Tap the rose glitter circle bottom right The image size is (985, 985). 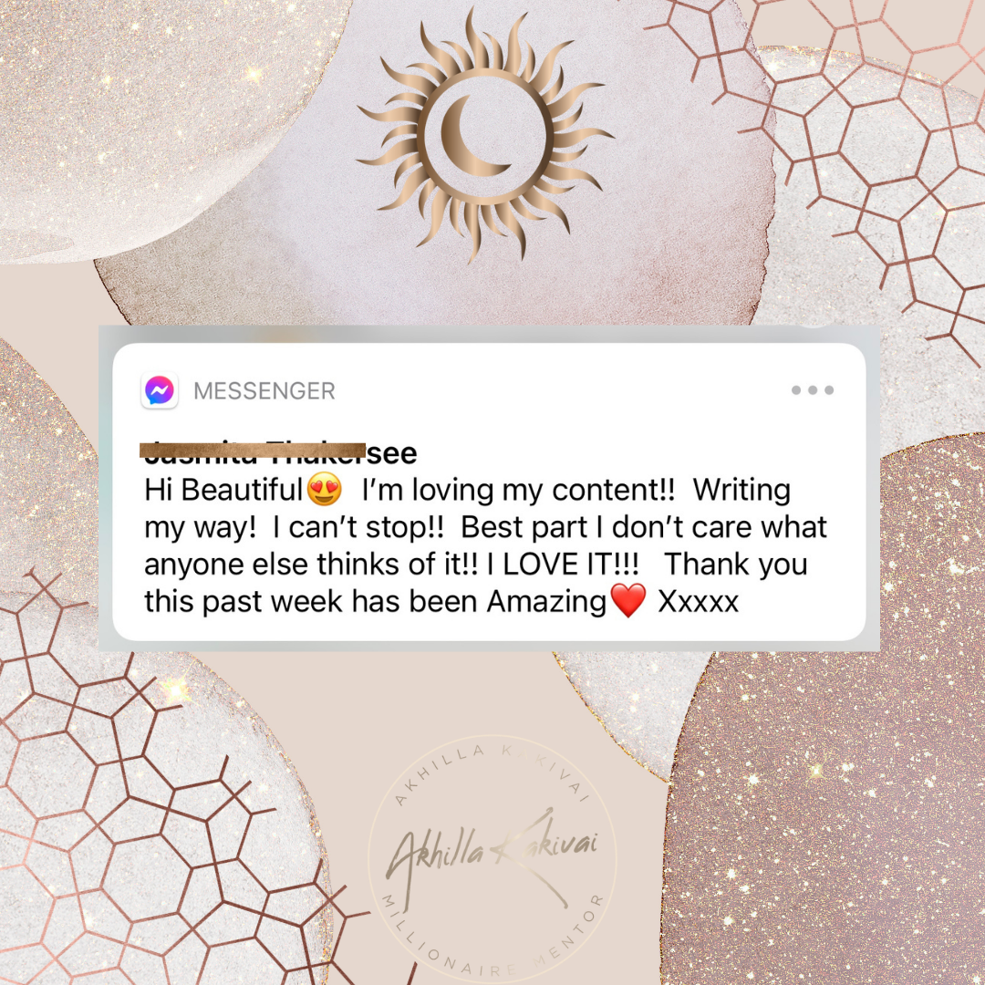823,754
